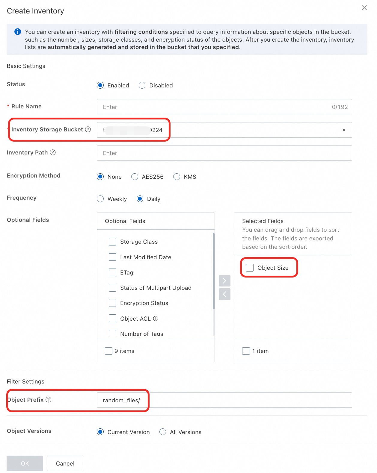Check the Number of Tags field

click(112, 333)
